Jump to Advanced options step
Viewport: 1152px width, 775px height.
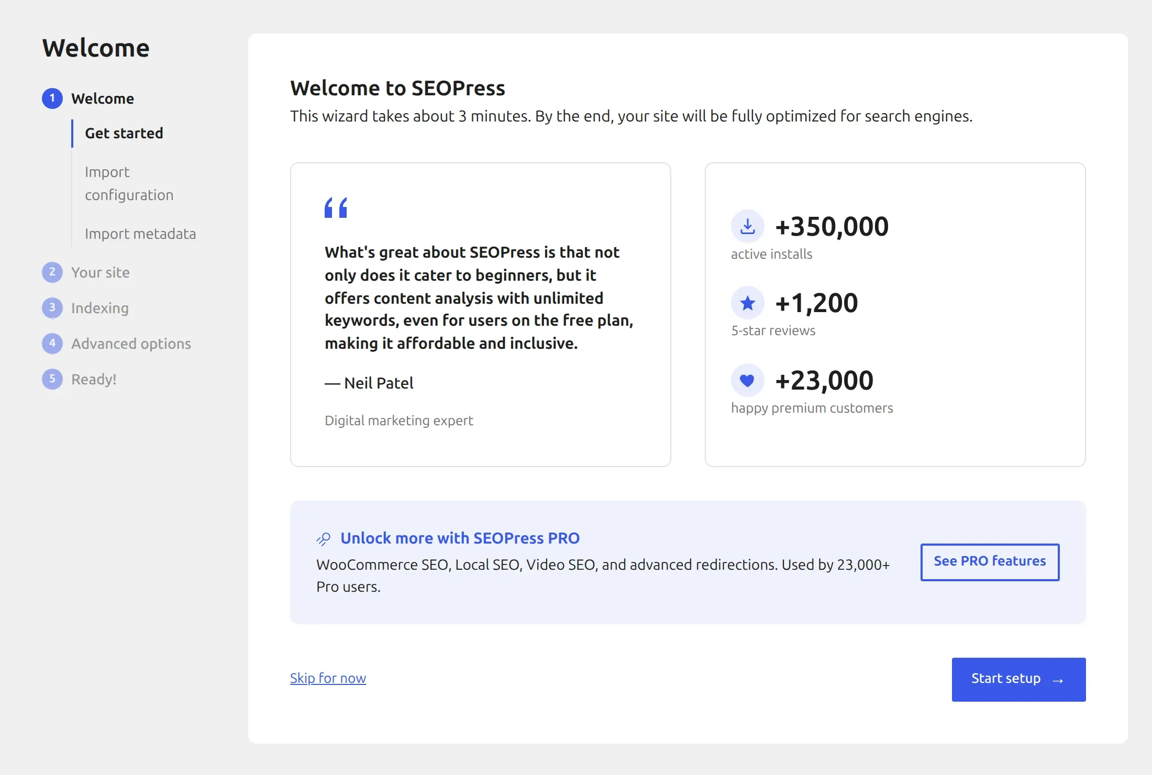pyautogui.click(x=131, y=344)
